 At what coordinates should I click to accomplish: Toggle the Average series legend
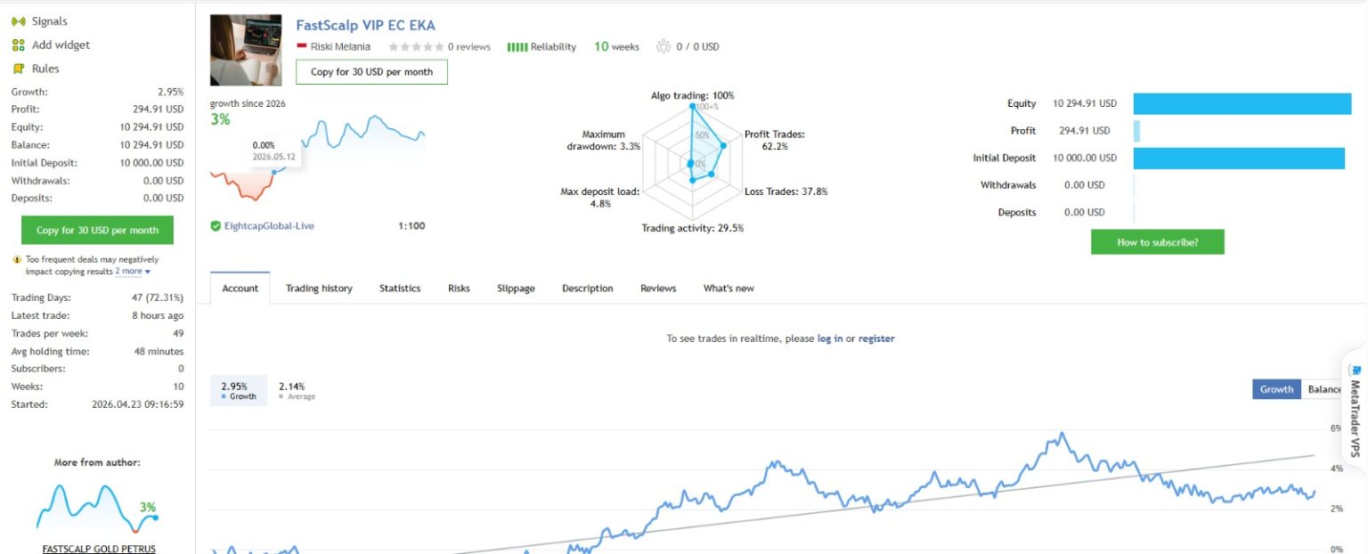click(297, 391)
